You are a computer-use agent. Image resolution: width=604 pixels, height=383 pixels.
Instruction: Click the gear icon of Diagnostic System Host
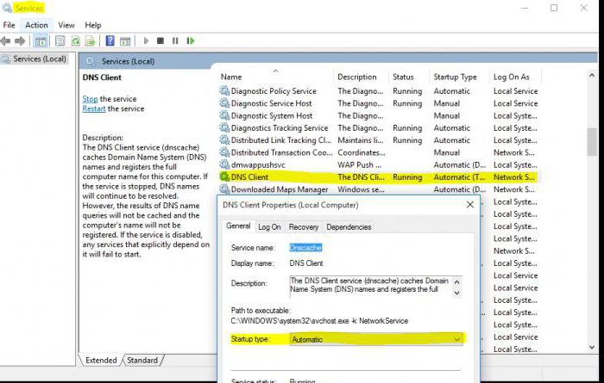tap(224, 115)
